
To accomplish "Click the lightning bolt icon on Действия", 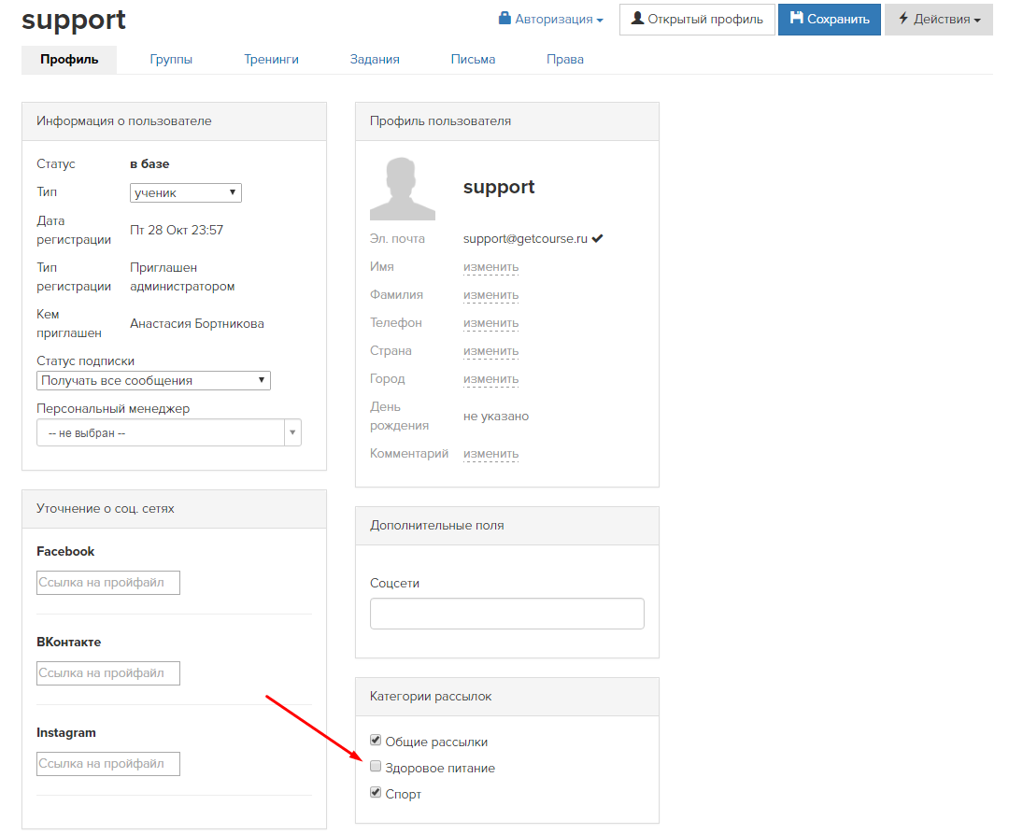I will pos(903,18).
